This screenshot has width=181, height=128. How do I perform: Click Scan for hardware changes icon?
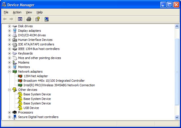pyautogui.click(x=46, y=19)
